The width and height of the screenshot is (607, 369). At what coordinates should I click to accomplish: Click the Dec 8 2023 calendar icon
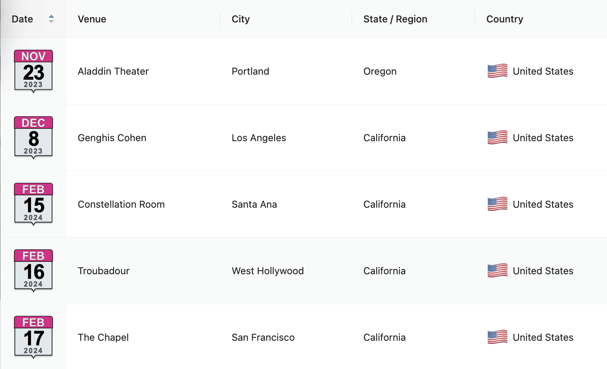pos(33,138)
